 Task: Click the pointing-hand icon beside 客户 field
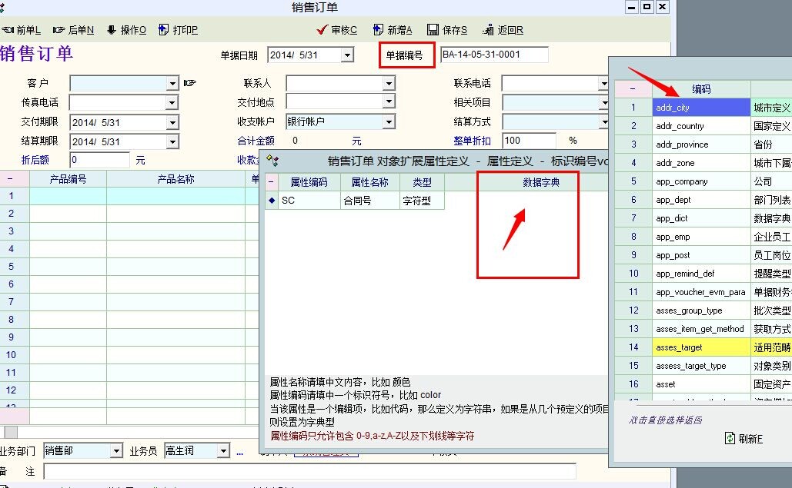coord(190,83)
